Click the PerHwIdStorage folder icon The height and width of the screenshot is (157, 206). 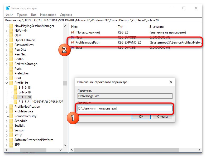[x=11, y=64]
